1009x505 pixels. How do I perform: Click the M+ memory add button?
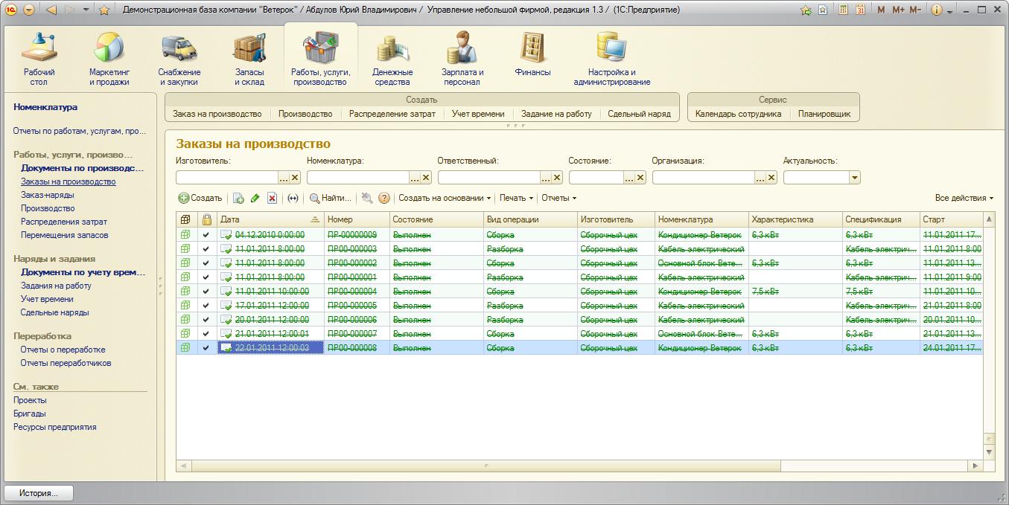(898, 10)
